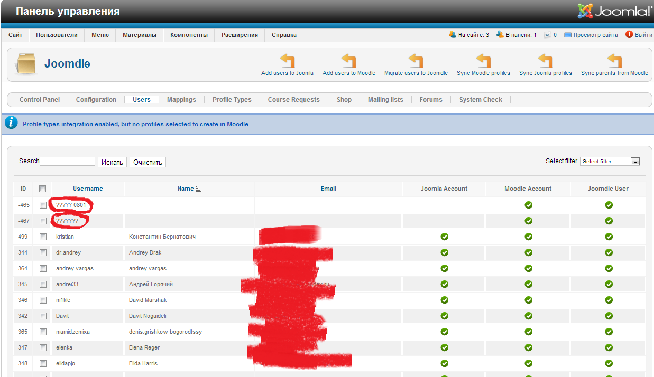Sort table by Name column header
The width and height of the screenshot is (654, 377).
[x=186, y=188]
